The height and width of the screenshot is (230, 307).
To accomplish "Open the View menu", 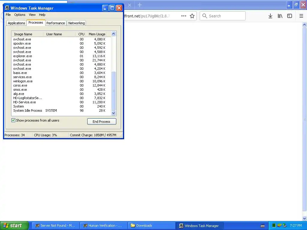I will tap(32, 15).
